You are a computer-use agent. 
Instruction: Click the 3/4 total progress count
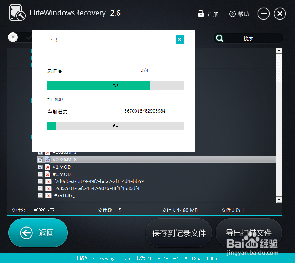tap(145, 70)
